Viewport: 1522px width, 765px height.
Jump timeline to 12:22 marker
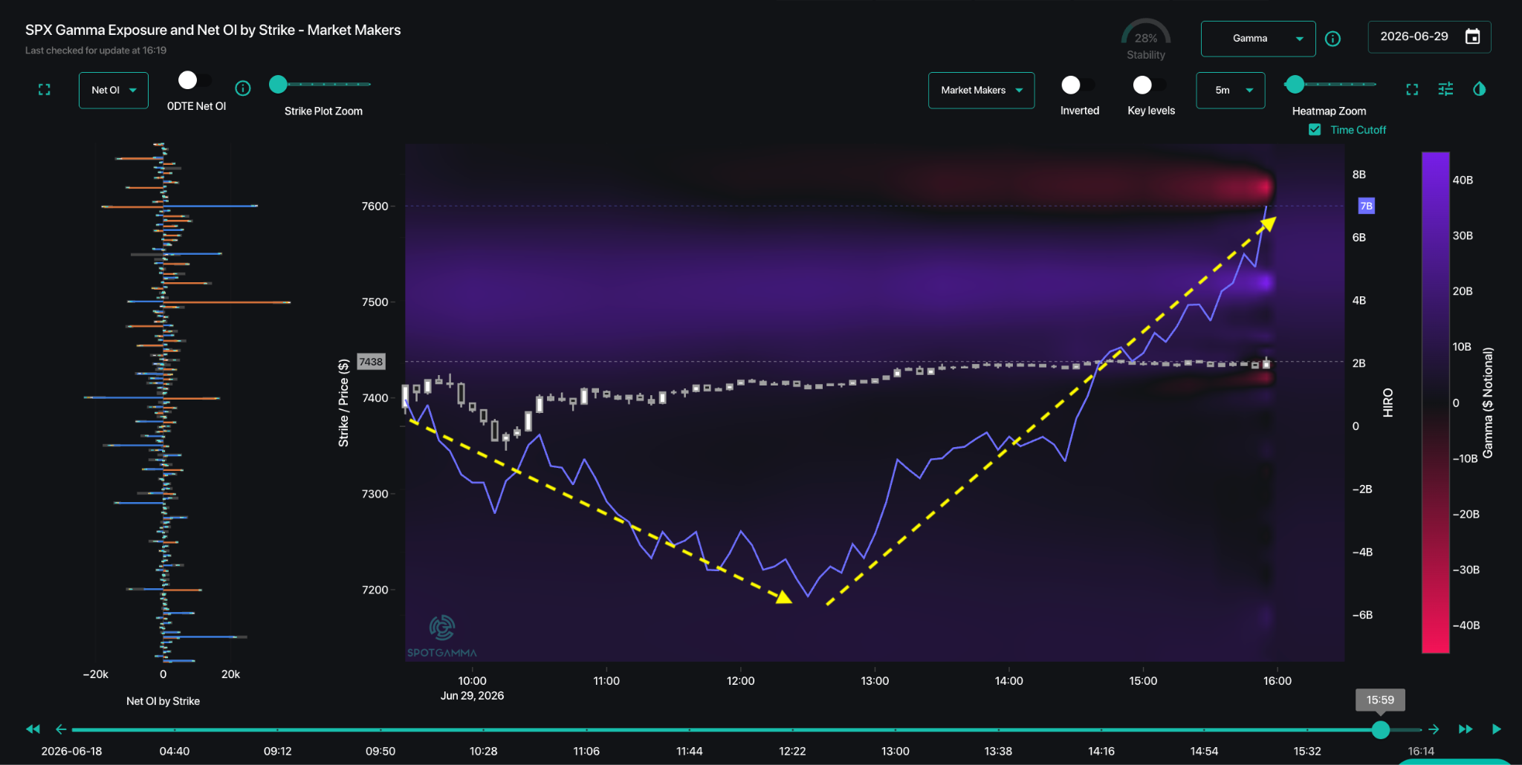pyautogui.click(x=792, y=751)
